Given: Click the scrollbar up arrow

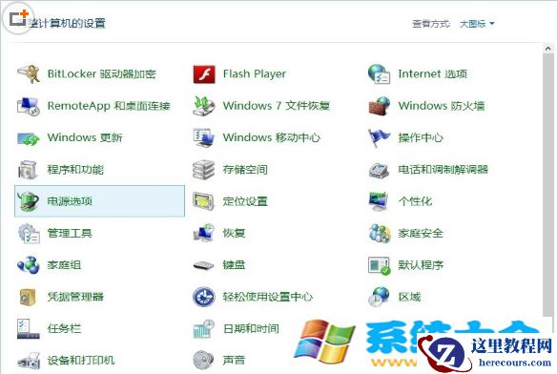Looking at the screenshot, I should tap(548, 49).
